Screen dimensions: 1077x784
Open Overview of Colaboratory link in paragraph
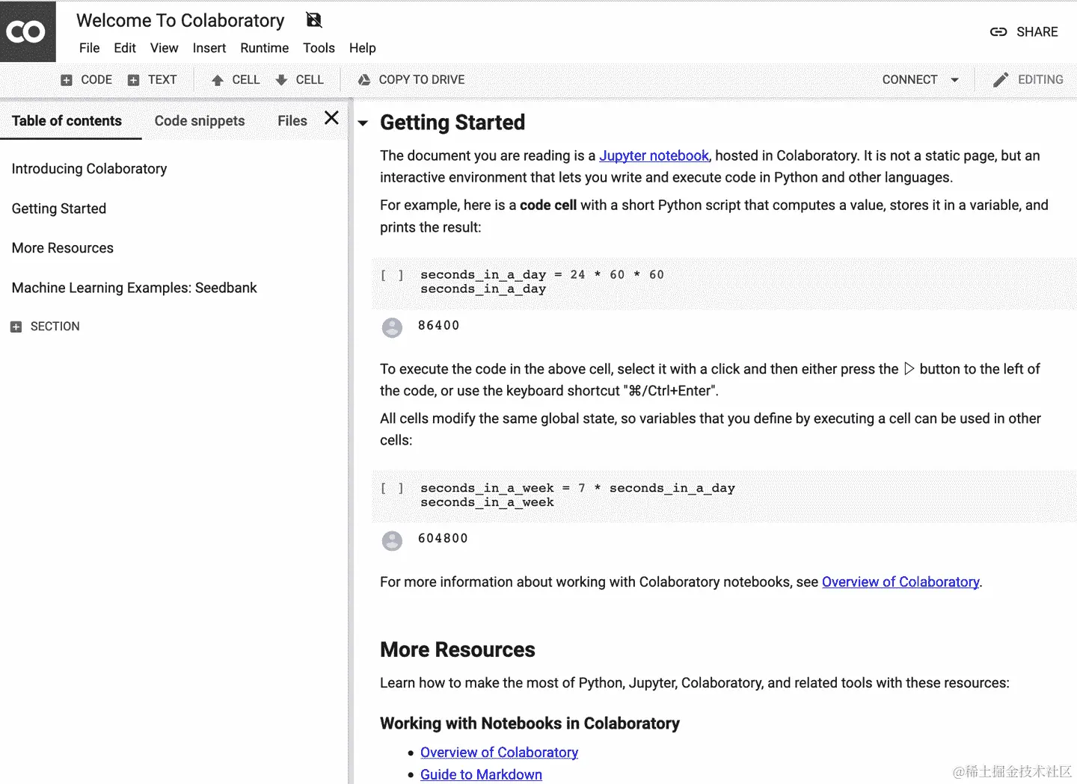pyautogui.click(x=900, y=582)
